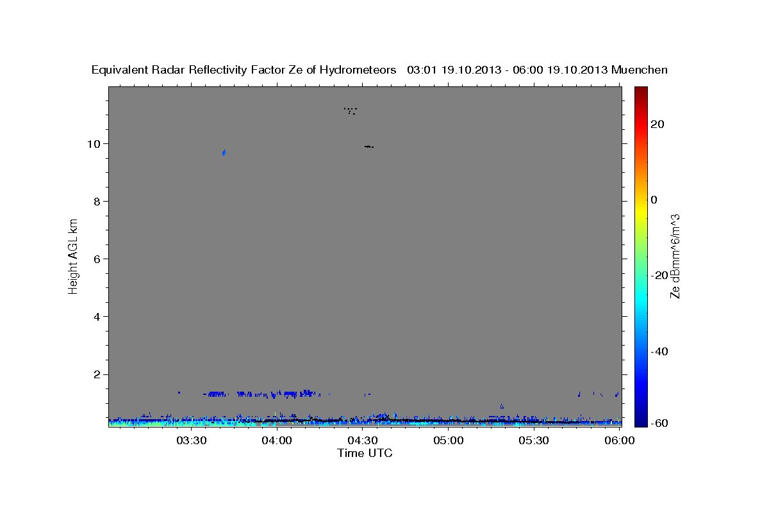Click the chart title 'Equivalent Radar Reflectivity Factor Ze of Hydrometeors'
Viewport: 769px width, 512px height.
[244, 70]
